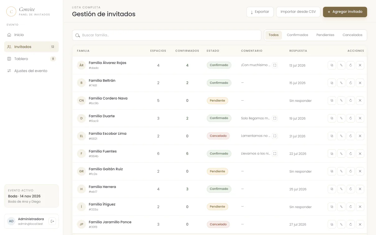Copy invitation link for Familia Álvarez Rojas
Screen dimensions: 376x235
click(332, 65)
